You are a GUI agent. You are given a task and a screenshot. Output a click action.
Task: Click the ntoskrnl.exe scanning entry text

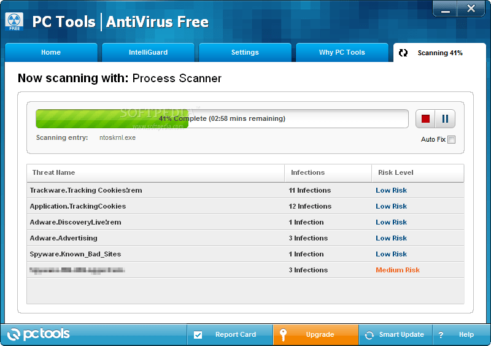(x=117, y=138)
